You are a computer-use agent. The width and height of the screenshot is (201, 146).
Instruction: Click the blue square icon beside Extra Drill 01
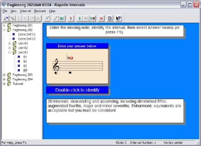pyautogui.click(x=14, y=34)
